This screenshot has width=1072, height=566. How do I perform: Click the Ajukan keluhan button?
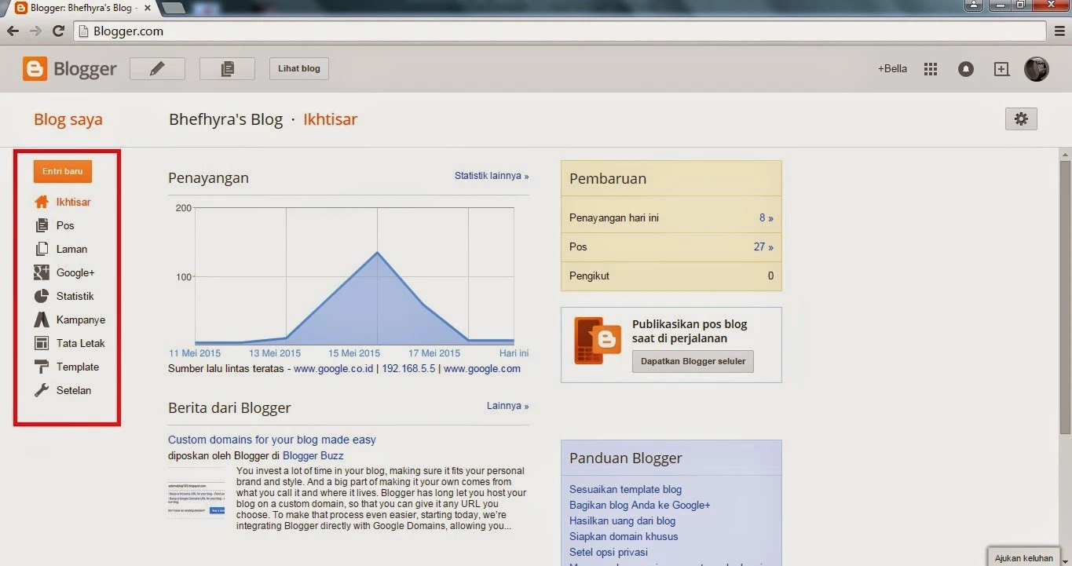pos(1023,557)
